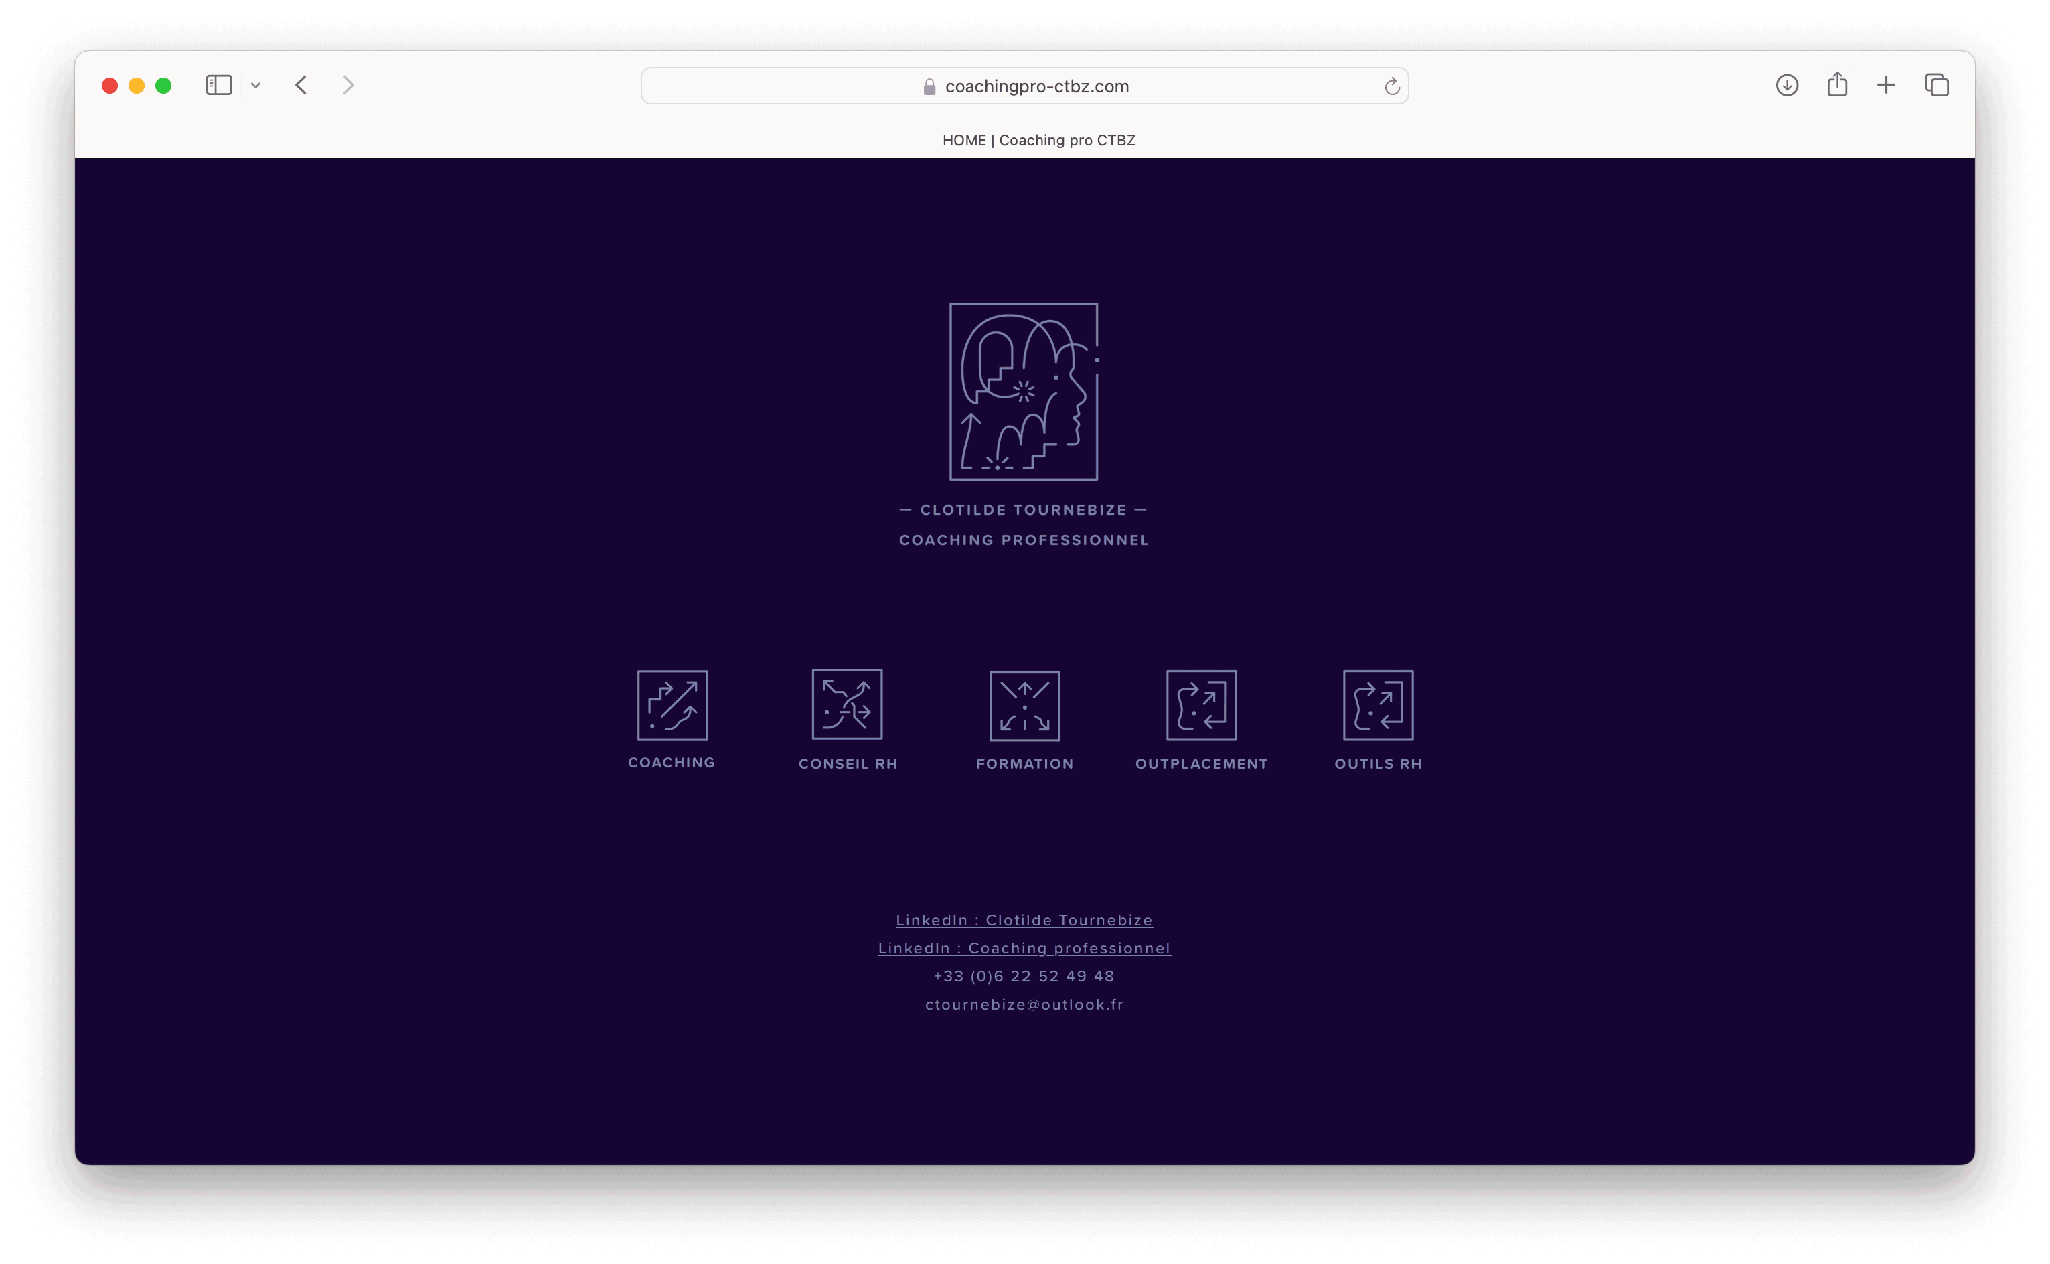2050x1264 pixels.
Task: Close the Safari window with red button
Action: coord(110,85)
